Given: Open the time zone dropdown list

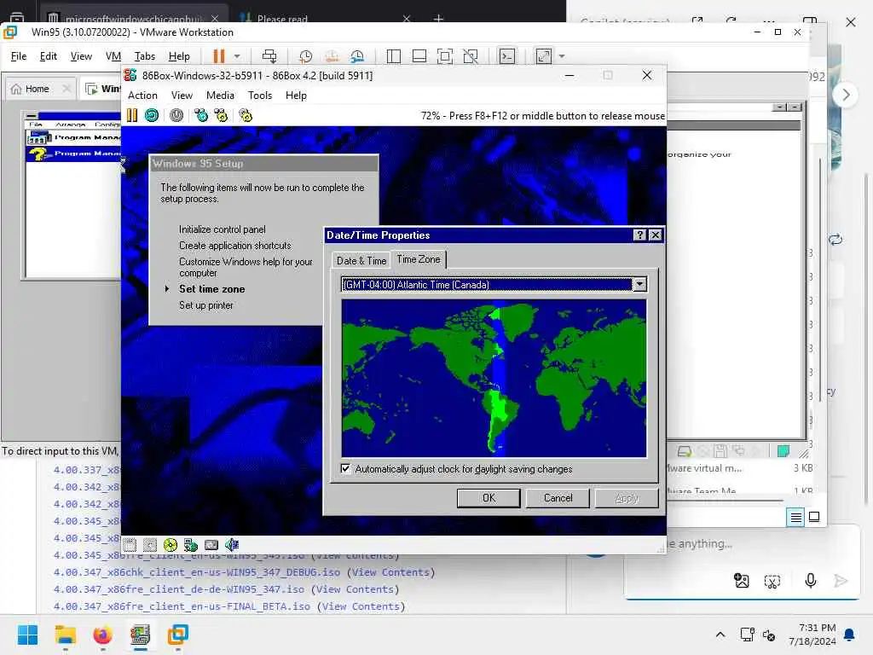Looking at the screenshot, I should pos(639,285).
